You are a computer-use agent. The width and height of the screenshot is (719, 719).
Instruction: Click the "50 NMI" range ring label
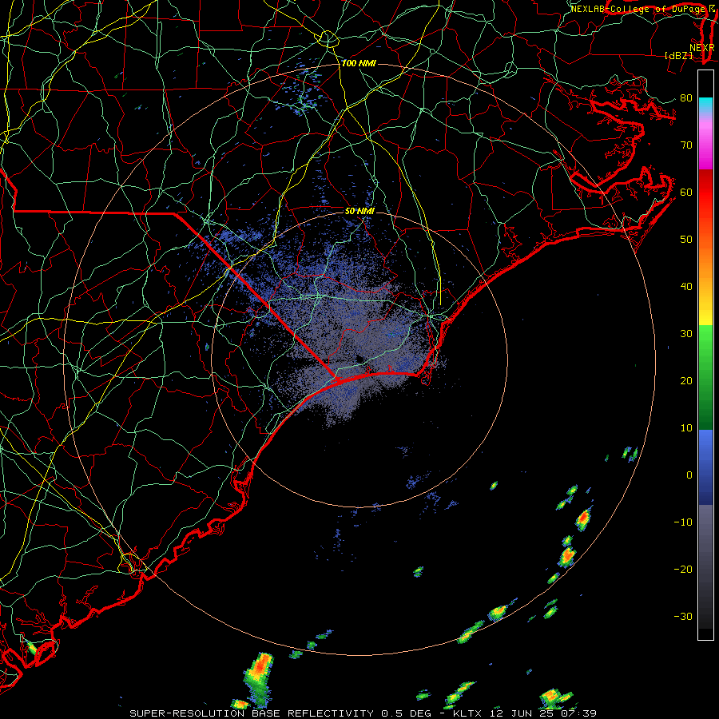359,212
